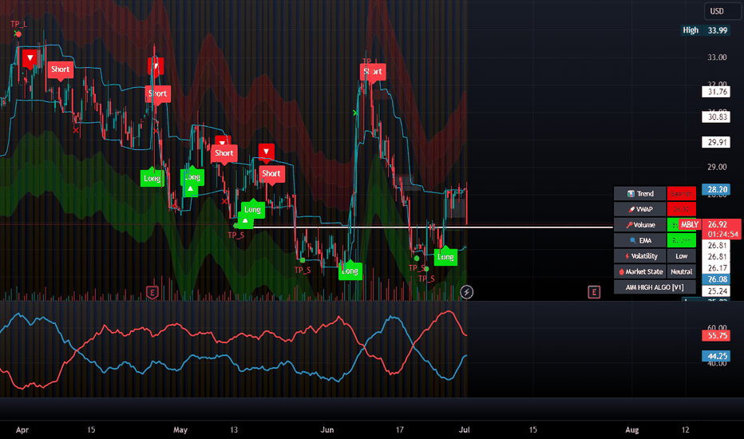Click the EMA row label
Screen dimensions: 744x439
click(x=640, y=240)
